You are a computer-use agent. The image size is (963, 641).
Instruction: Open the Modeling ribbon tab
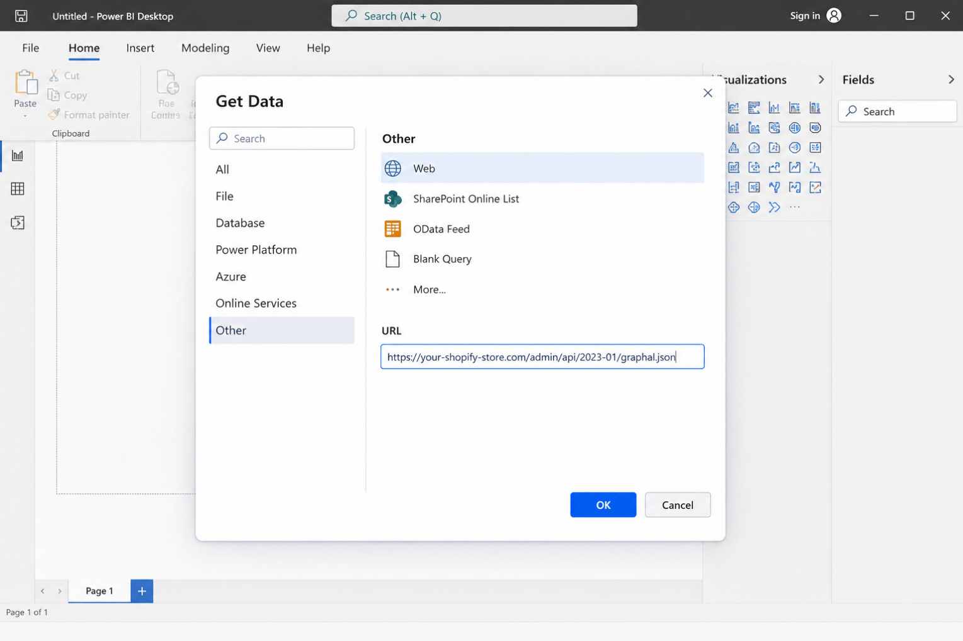tap(205, 48)
